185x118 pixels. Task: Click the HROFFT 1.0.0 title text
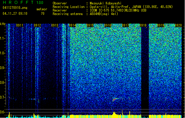click(x=23, y=2)
